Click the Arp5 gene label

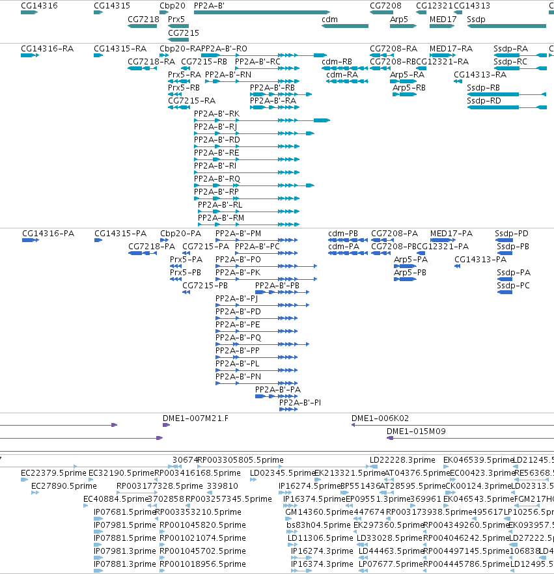tap(399, 20)
